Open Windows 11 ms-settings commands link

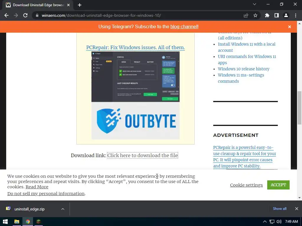[241, 78]
